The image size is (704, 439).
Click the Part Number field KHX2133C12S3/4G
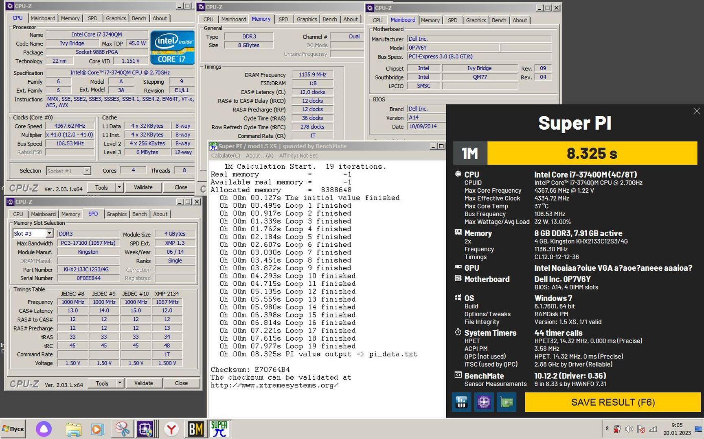[88, 269]
